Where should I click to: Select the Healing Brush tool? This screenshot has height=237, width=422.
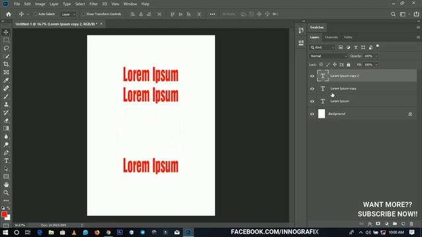tap(6, 88)
